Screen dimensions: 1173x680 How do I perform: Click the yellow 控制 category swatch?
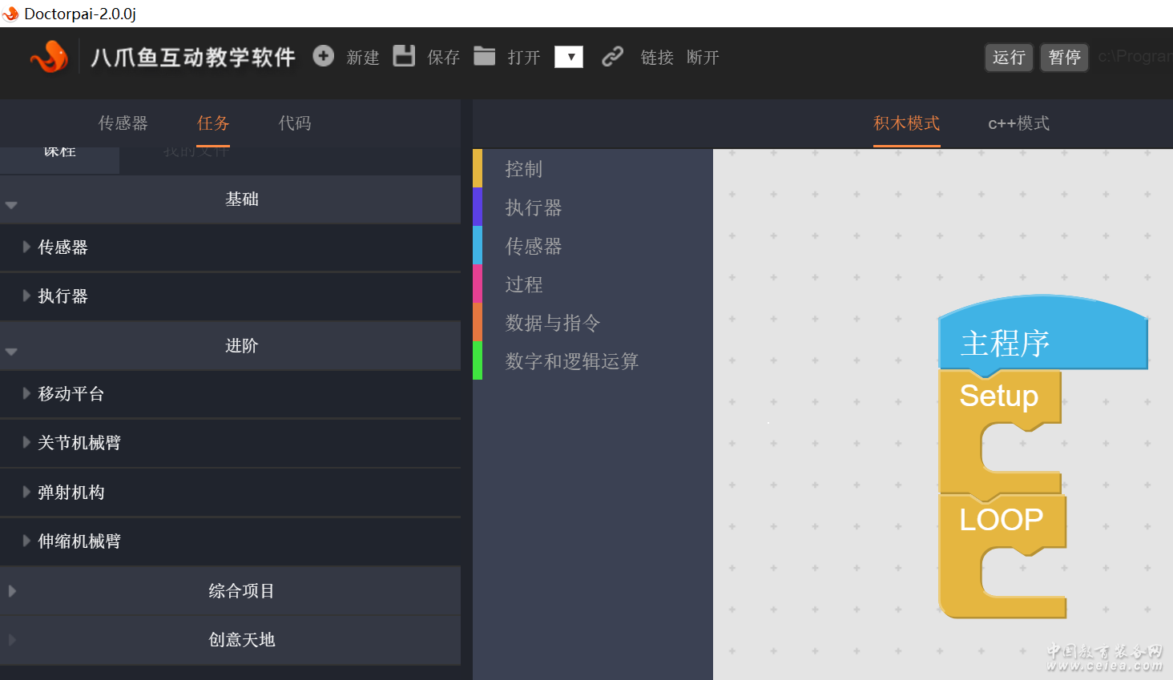coord(478,168)
